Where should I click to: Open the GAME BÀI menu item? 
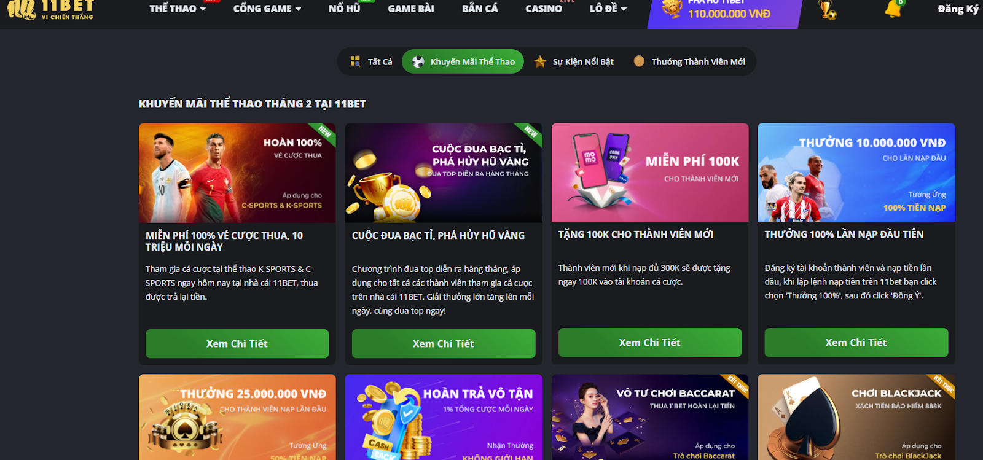[x=411, y=9]
